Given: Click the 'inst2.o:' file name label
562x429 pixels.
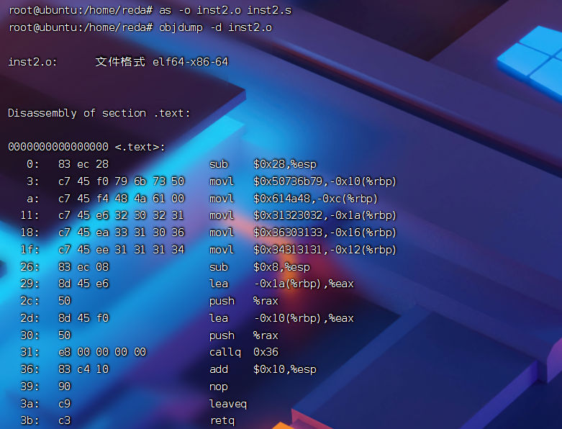Looking at the screenshot, I should tap(32, 62).
